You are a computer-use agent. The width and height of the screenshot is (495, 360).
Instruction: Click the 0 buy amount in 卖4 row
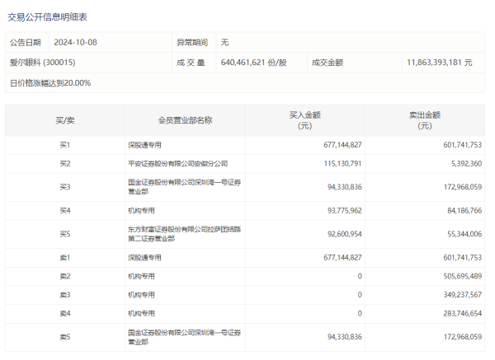click(x=360, y=313)
